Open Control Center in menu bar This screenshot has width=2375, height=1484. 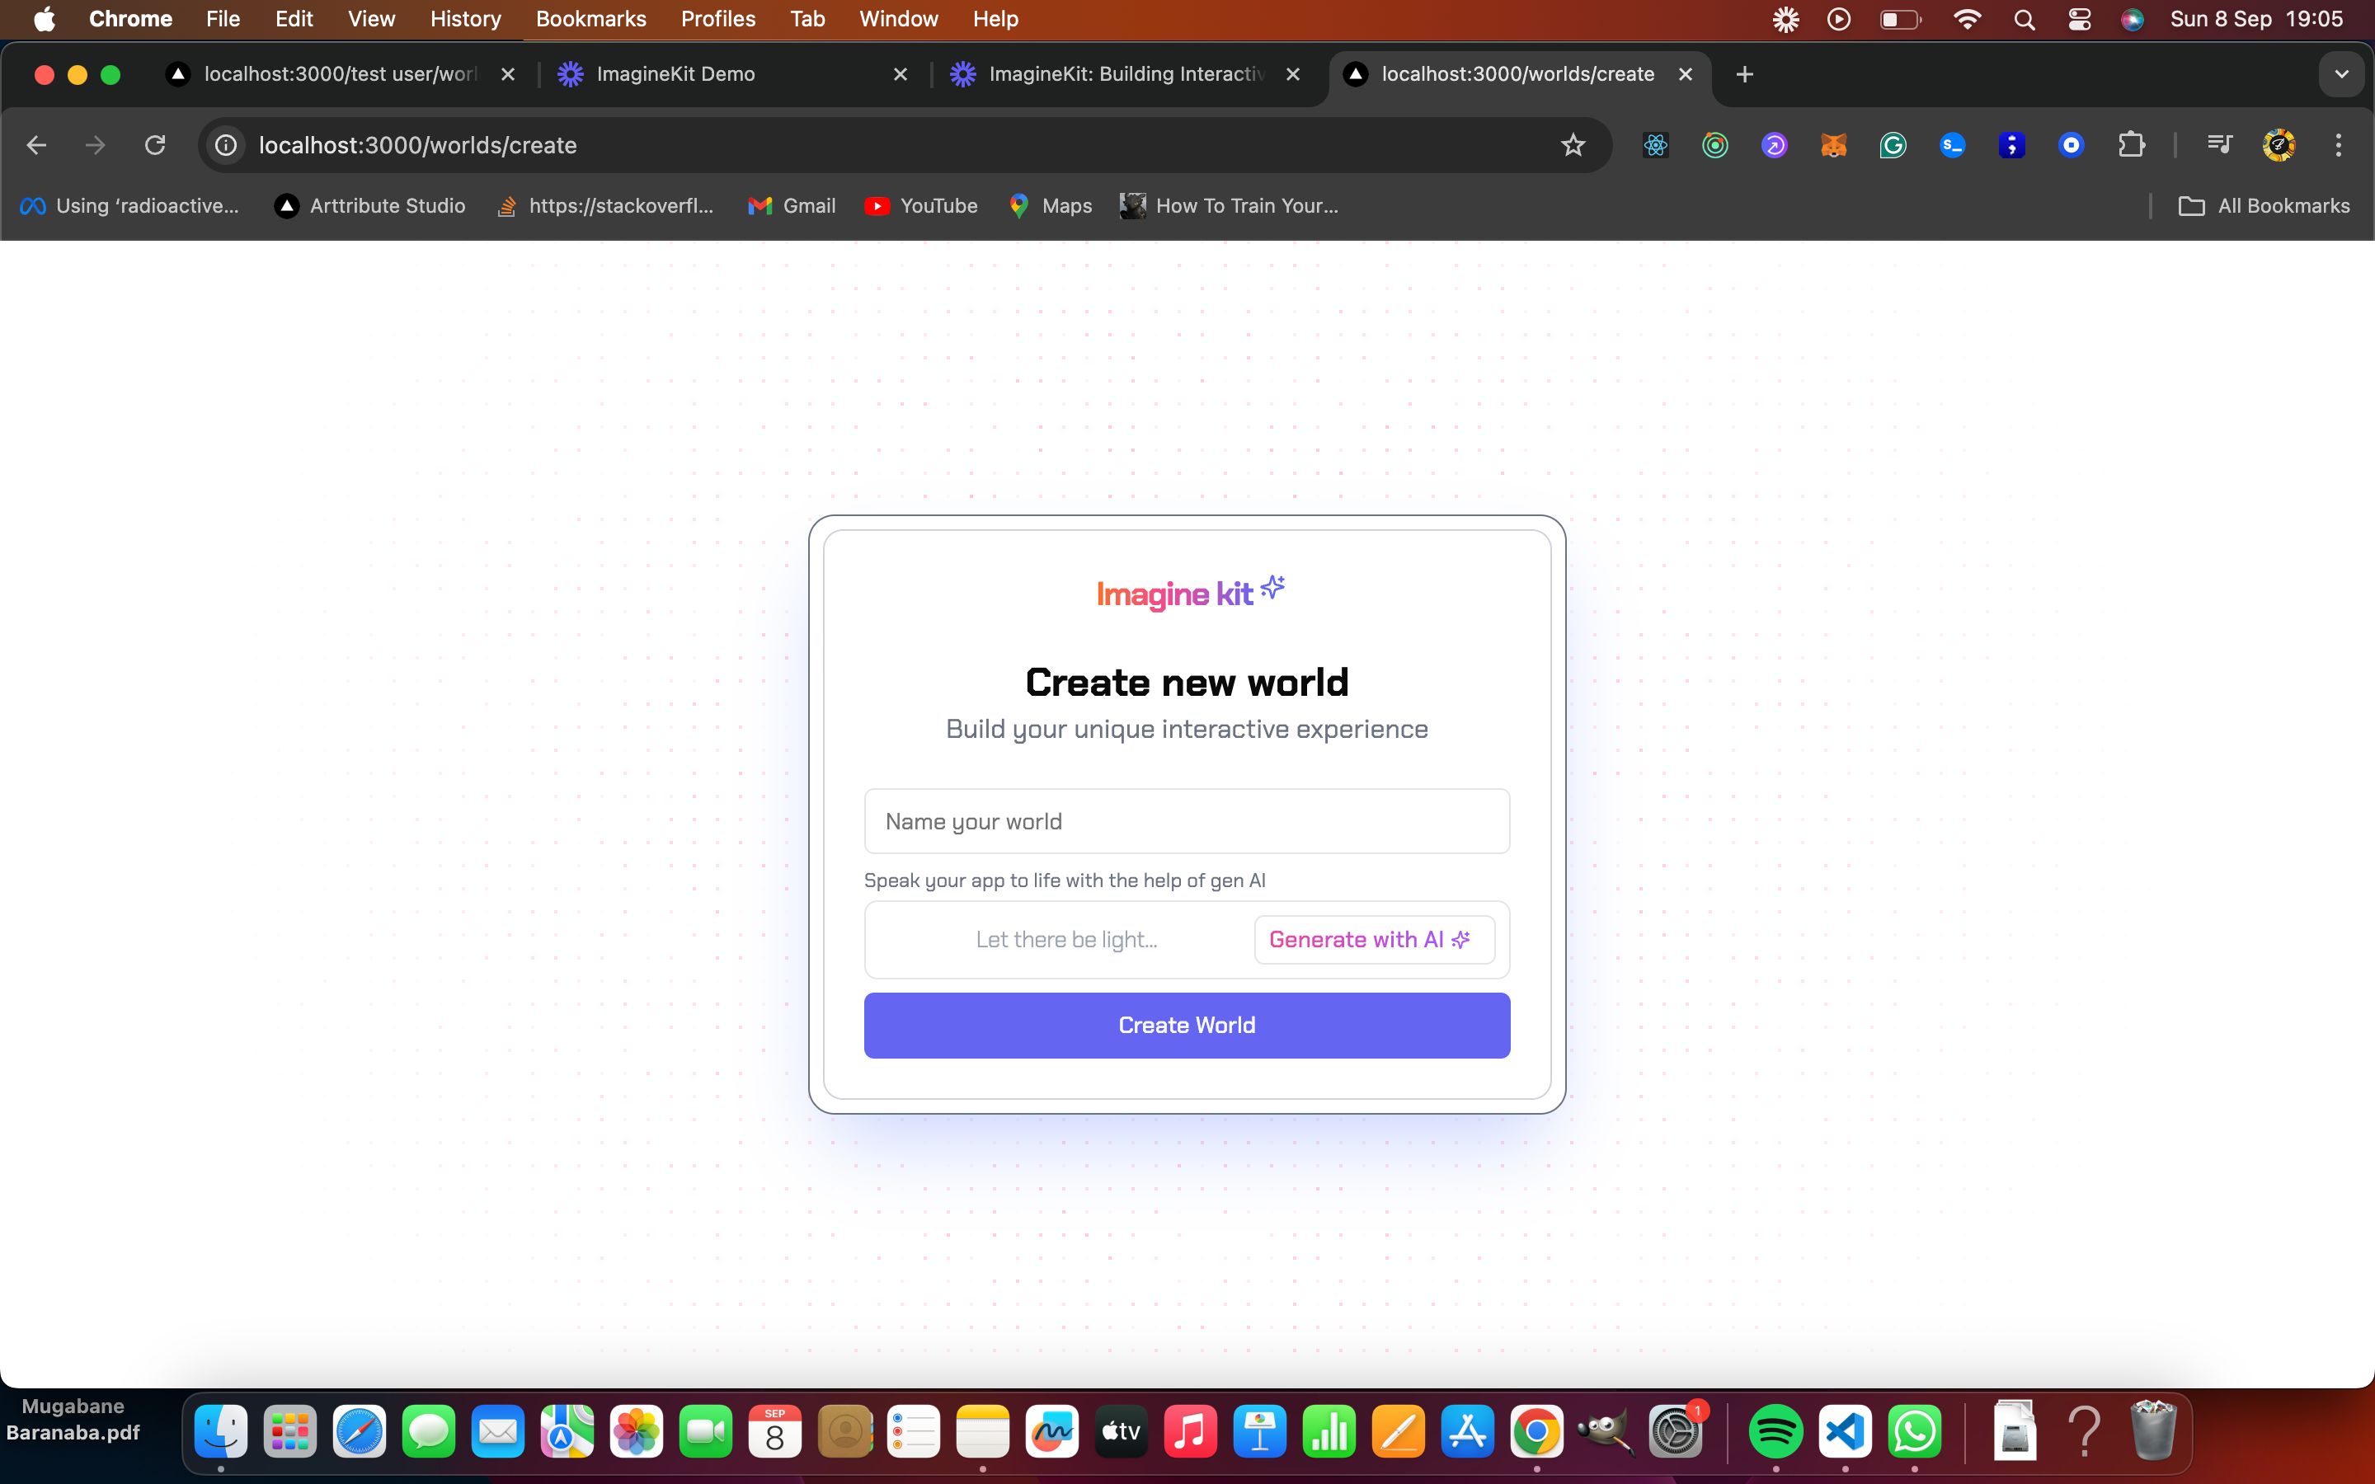[2079, 19]
